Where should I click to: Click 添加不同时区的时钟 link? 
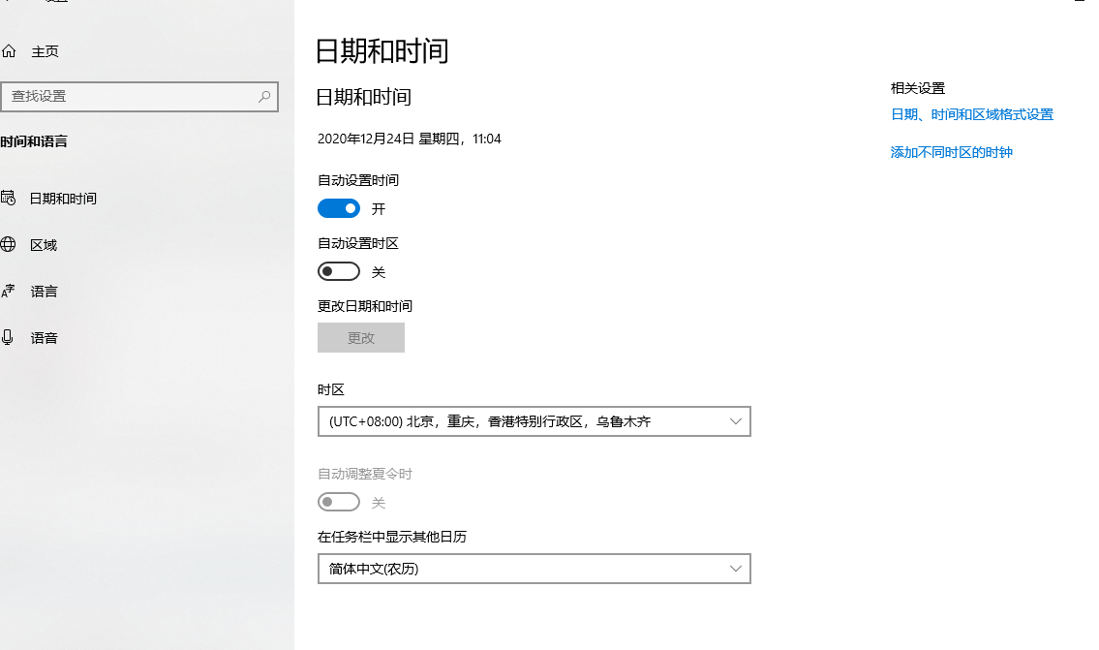tap(953, 152)
